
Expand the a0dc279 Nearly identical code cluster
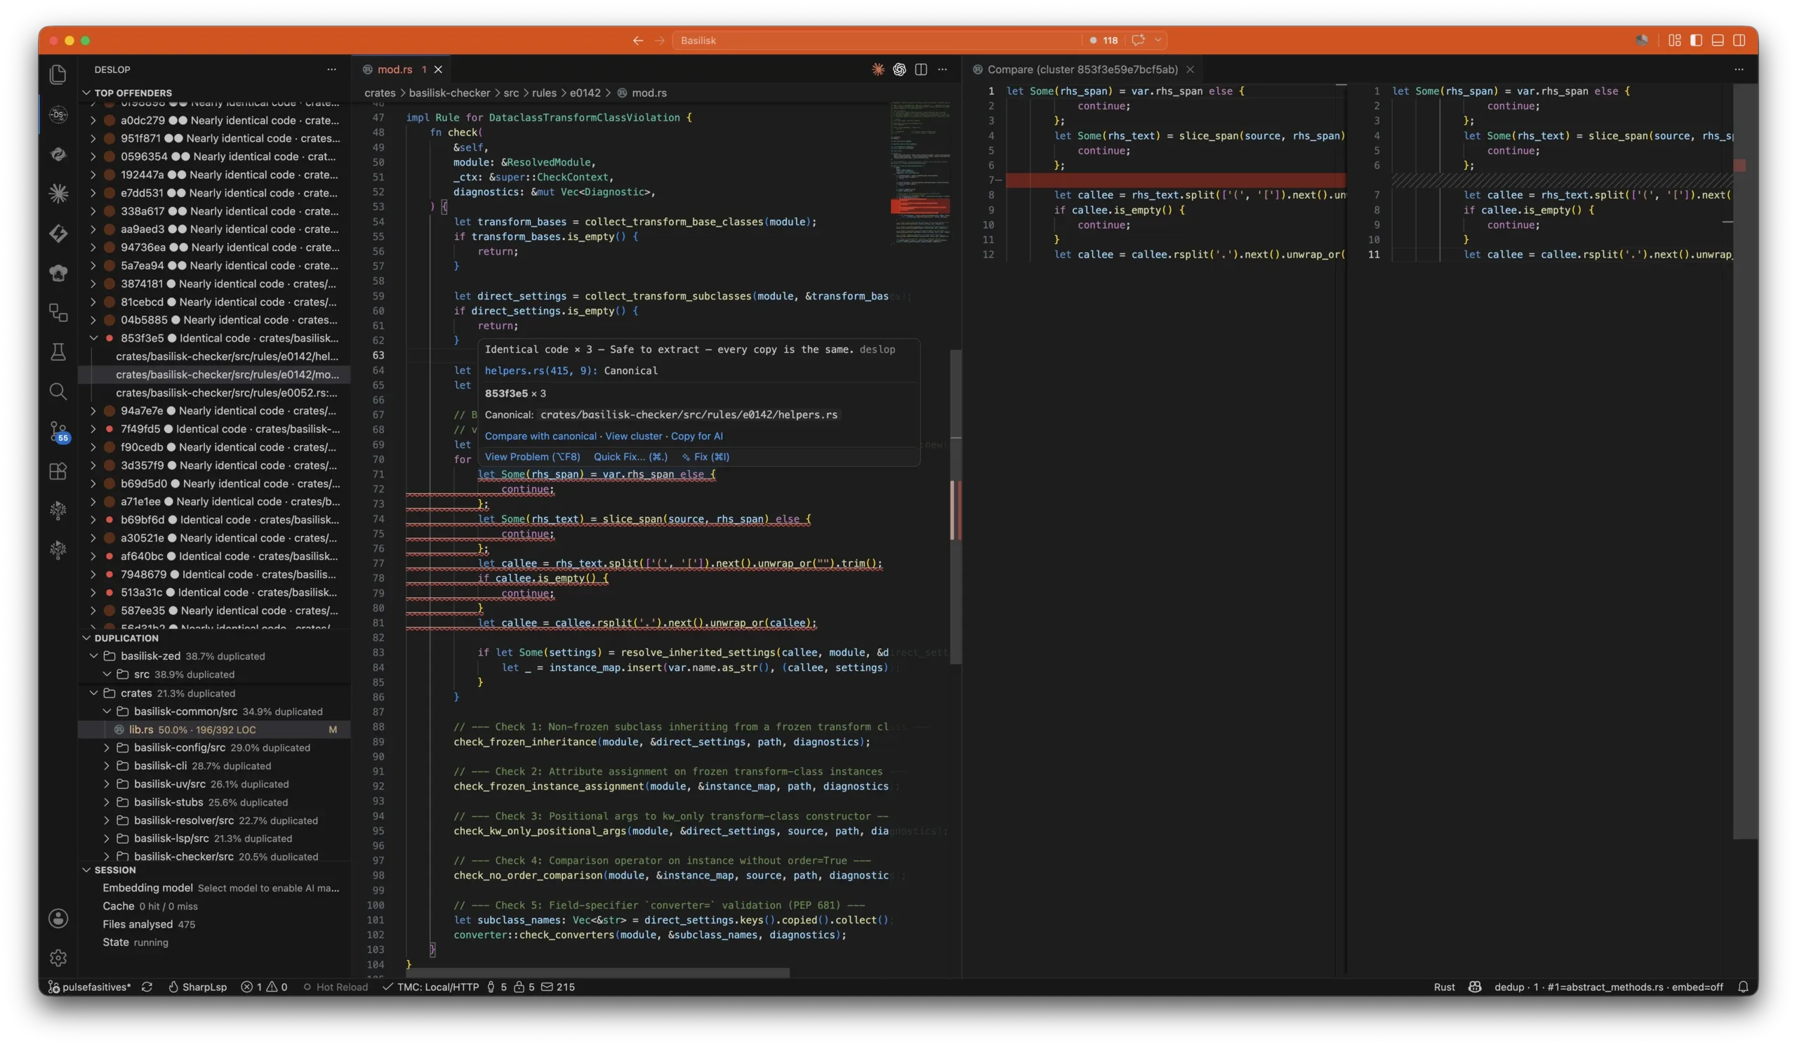93,121
